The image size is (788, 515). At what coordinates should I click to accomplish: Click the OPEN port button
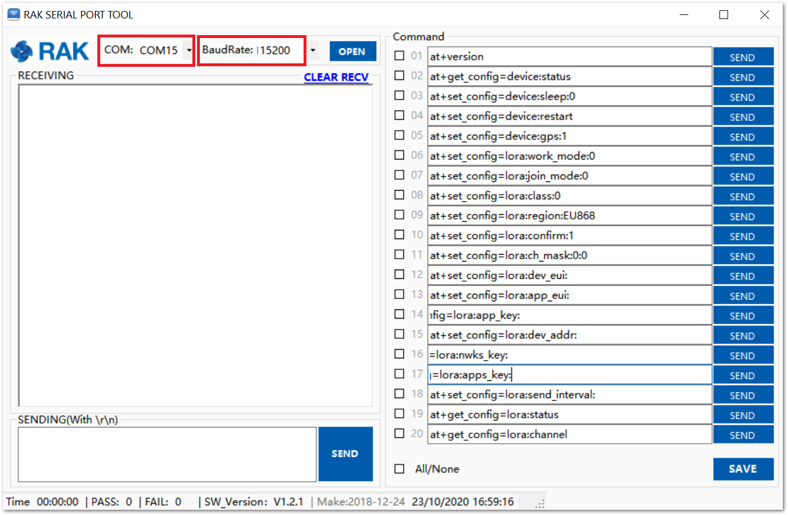click(353, 51)
